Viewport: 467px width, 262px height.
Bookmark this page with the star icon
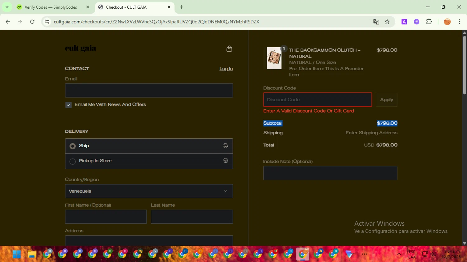click(x=387, y=22)
